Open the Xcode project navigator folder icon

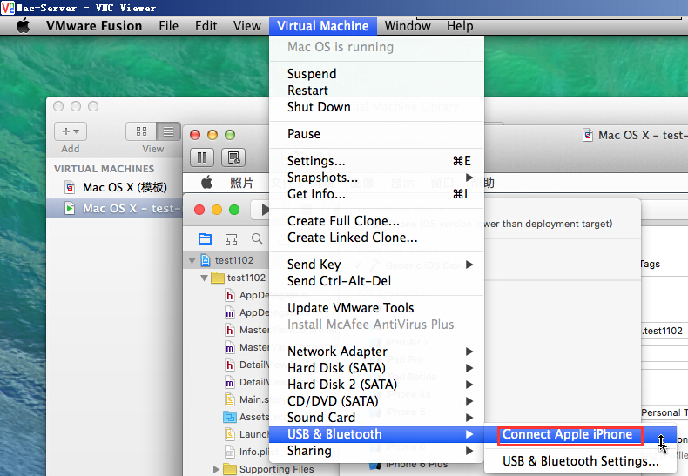click(205, 239)
